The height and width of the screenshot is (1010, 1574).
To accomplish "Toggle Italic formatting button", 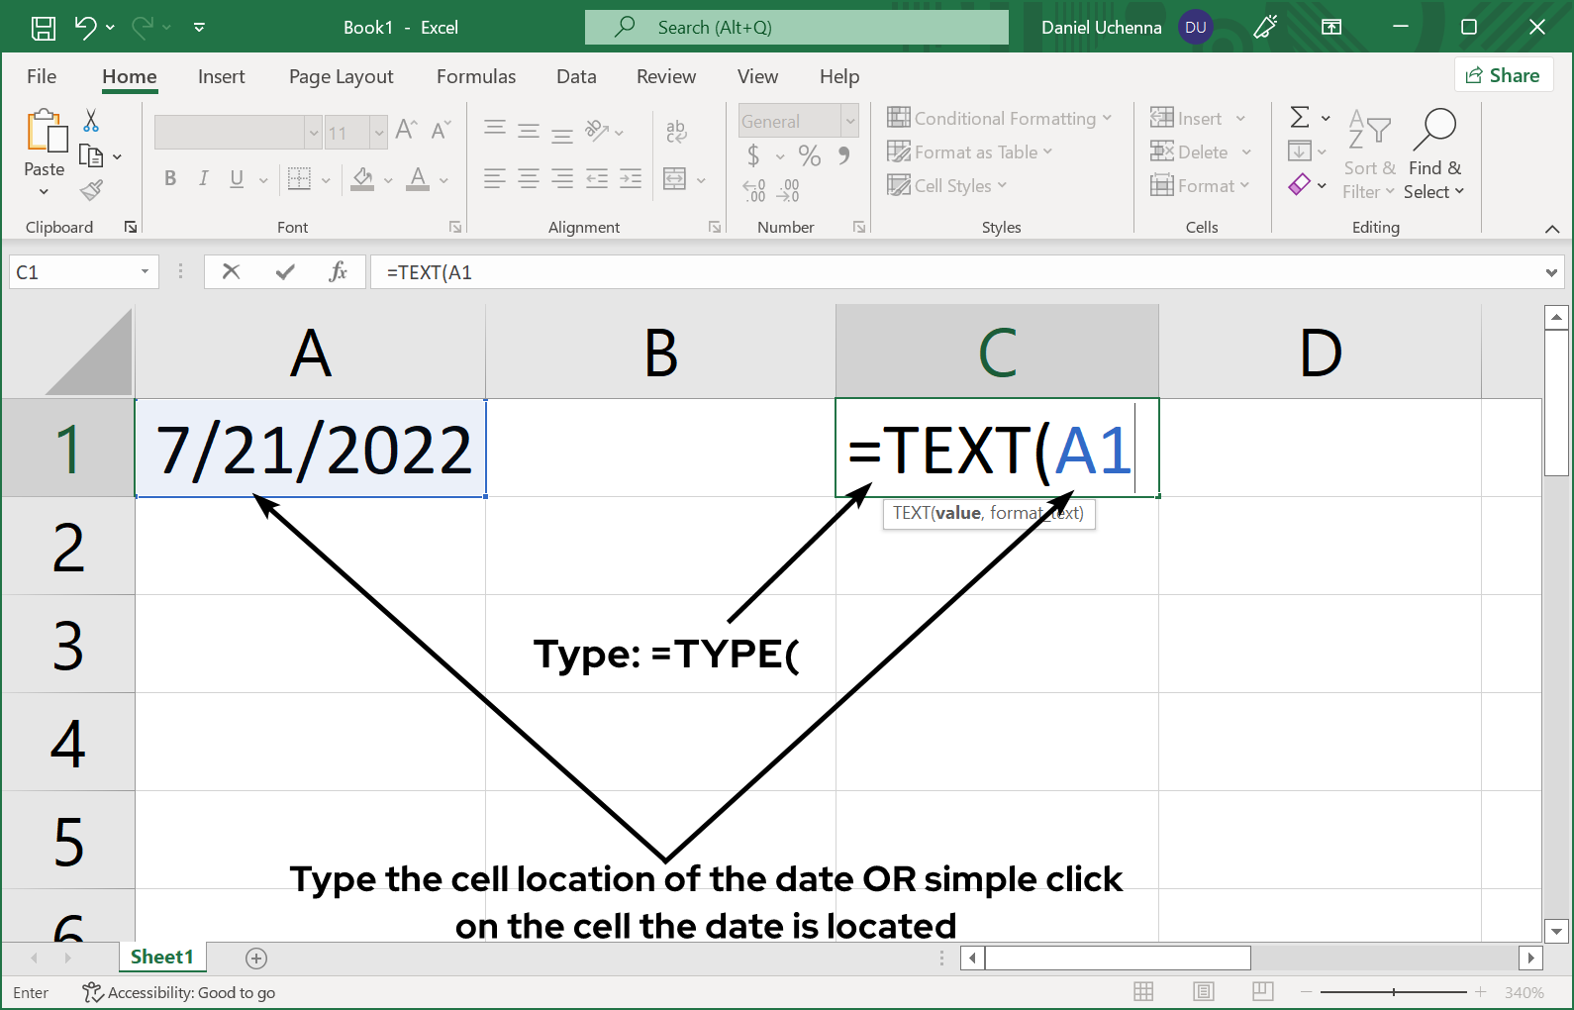I will coord(203,178).
